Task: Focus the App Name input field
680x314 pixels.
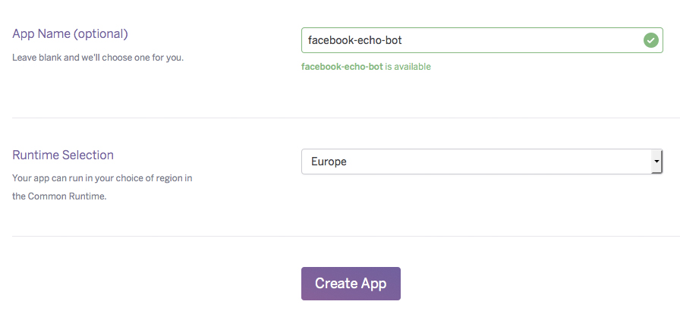Action: tap(482, 40)
